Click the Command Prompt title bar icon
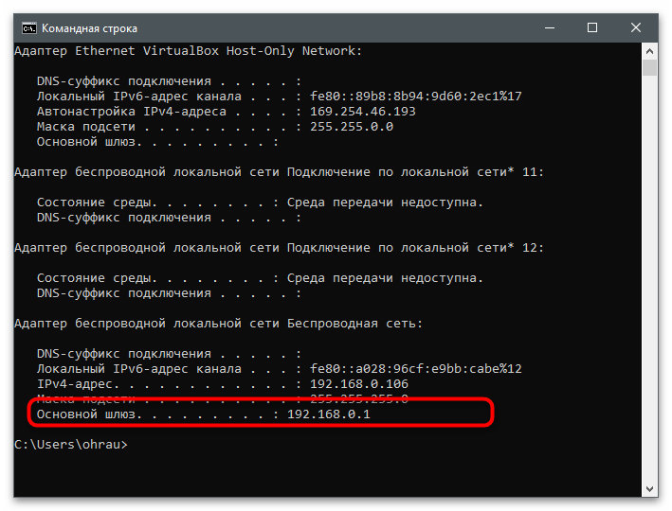Image resolution: width=672 pixels, height=511 pixels. click(29, 28)
